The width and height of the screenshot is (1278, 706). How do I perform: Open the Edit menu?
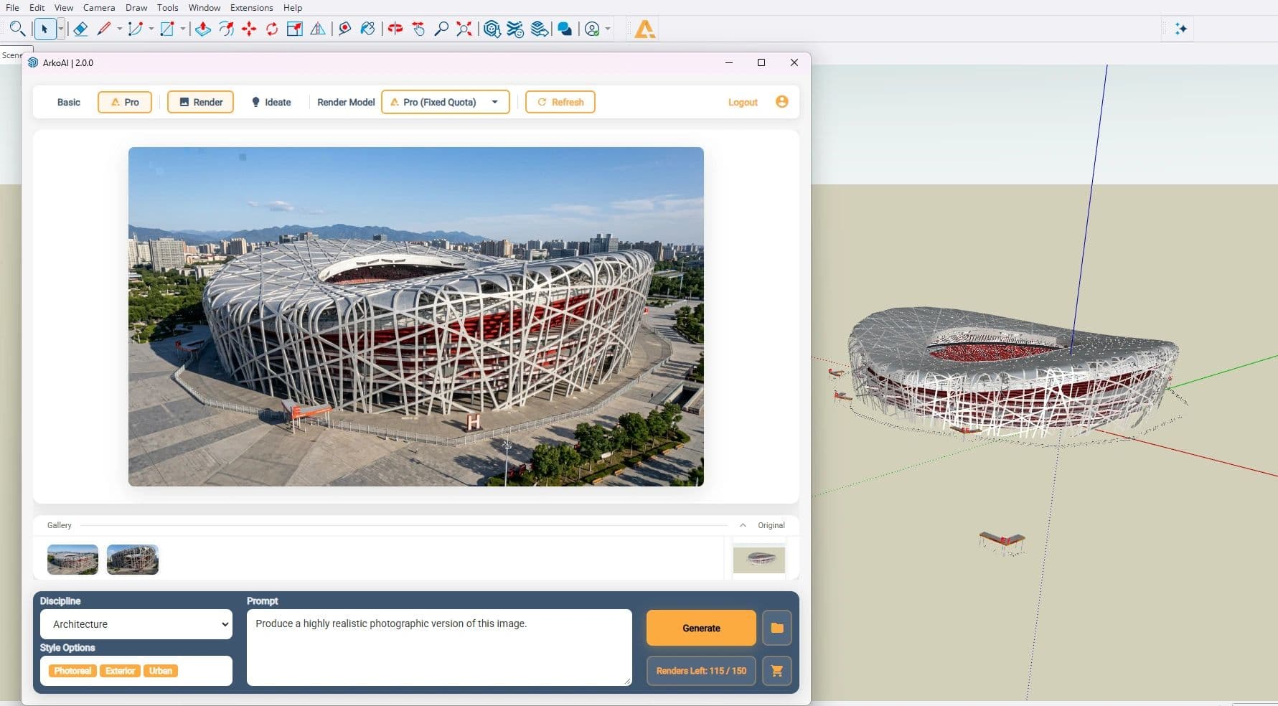pyautogui.click(x=37, y=7)
